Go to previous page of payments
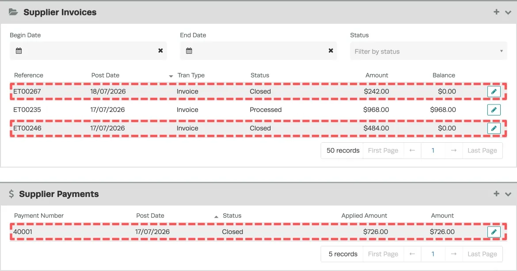Image resolution: width=517 pixels, height=271 pixels. [x=412, y=254]
